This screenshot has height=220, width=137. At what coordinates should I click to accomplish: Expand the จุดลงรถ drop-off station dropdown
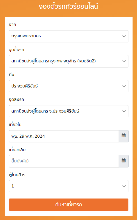(x=68, y=111)
